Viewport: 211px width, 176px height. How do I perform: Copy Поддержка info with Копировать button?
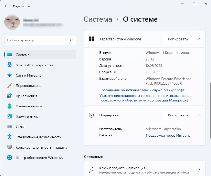[178, 115]
